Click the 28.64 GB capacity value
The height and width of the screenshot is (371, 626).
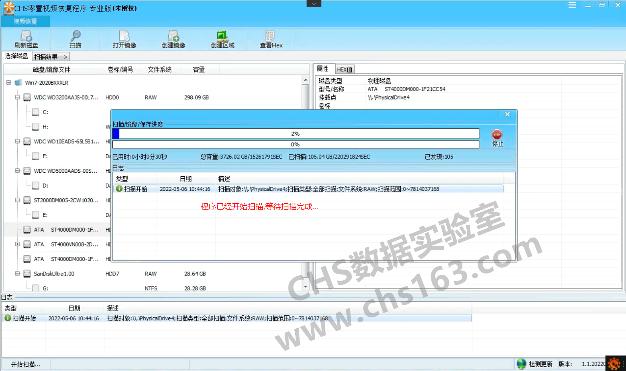pyautogui.click(x=195, y=274)
